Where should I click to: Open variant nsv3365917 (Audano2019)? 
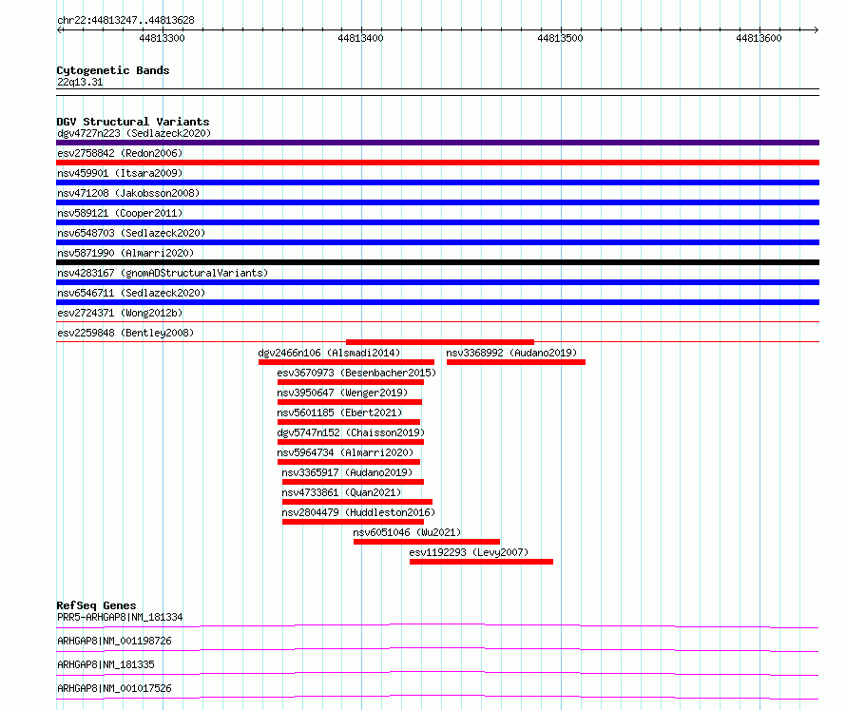347,472
